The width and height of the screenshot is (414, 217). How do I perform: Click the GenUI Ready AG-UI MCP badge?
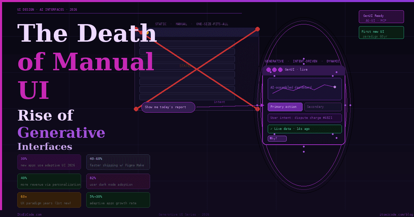click(381, 17)
